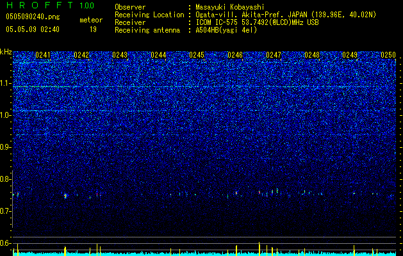This screenshot has width=403, height=256.
Task: Click the 0244 time marker
Action: click(158, 55)
